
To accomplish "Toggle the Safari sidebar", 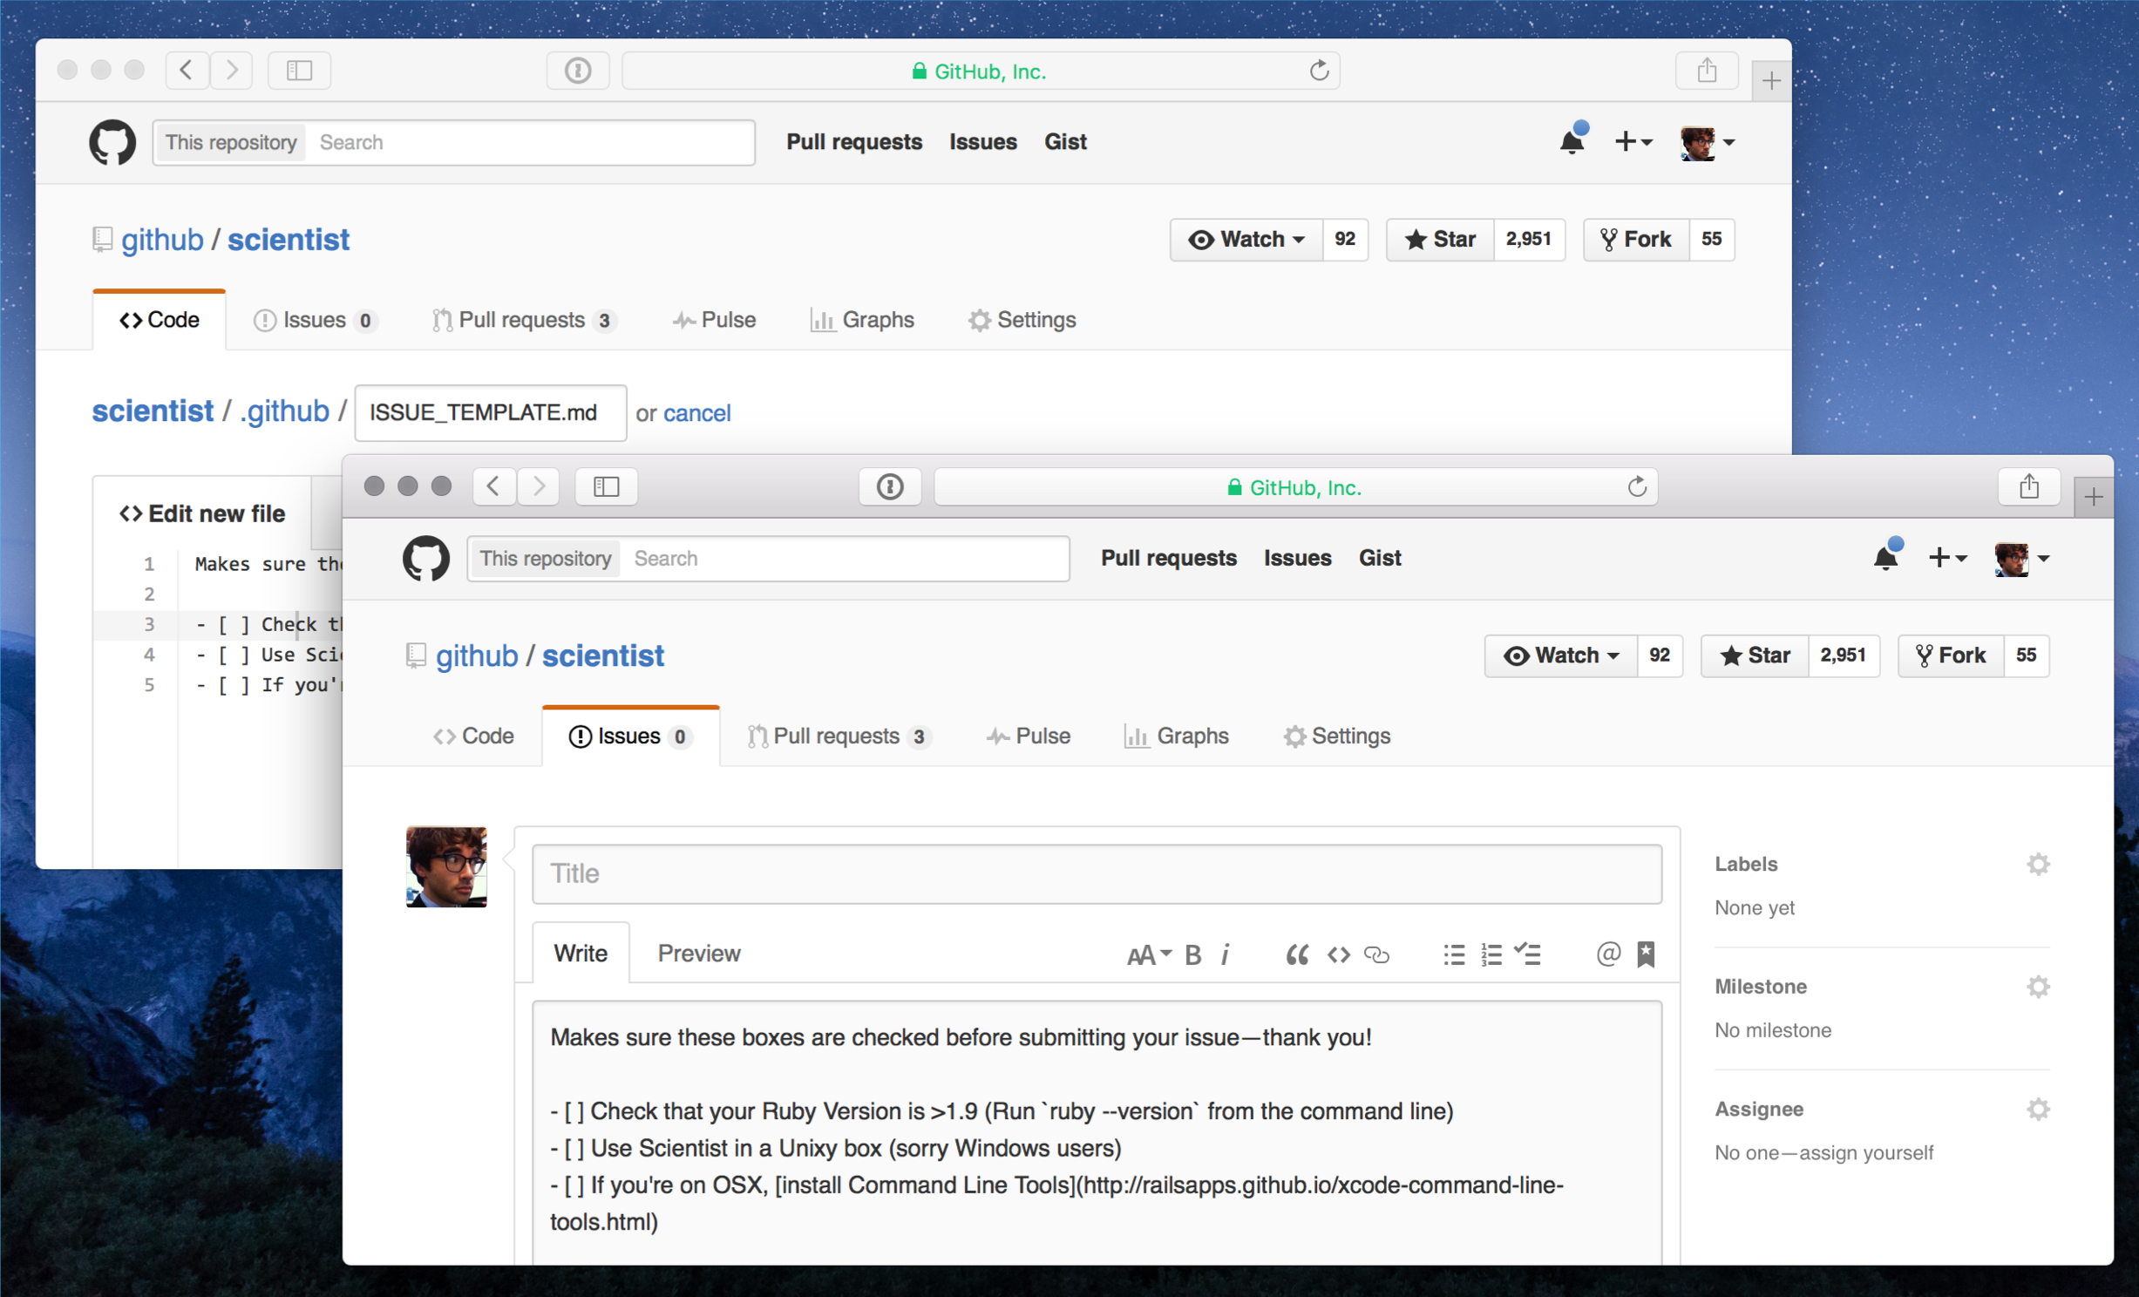I will tap(606, 486).
